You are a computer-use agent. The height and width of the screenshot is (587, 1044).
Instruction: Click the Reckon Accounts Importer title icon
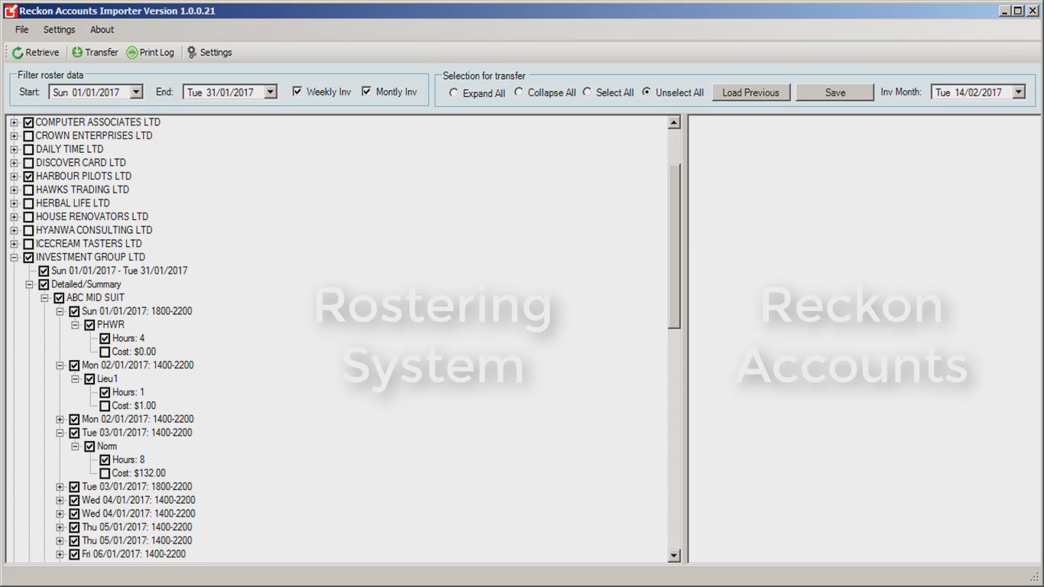click(10, 11)
